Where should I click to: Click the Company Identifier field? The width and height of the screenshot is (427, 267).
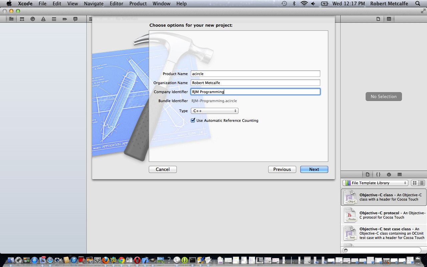tap(255, 92)
